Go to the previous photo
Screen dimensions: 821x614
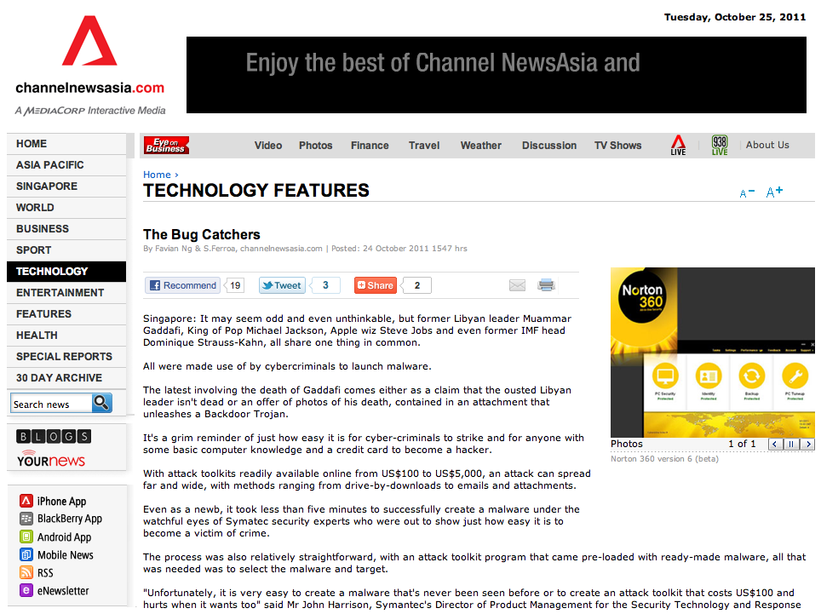775,444
